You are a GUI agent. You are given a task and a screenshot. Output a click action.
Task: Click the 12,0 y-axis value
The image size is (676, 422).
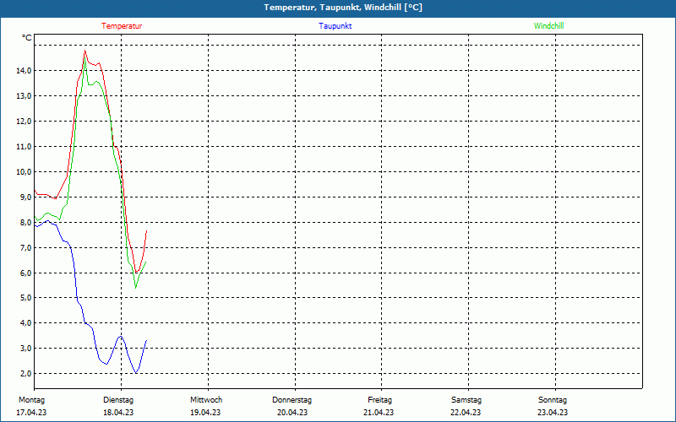point(24,122)
